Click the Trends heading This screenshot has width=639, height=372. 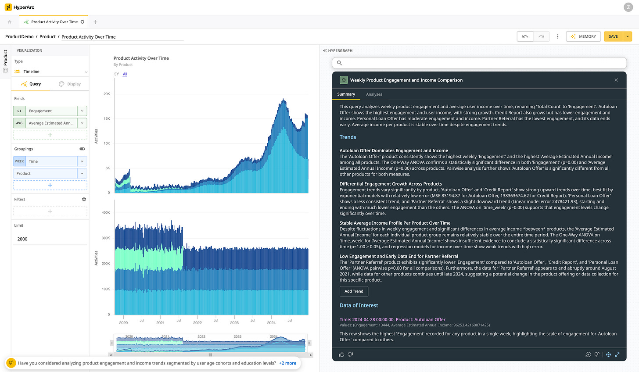point(348,137)
